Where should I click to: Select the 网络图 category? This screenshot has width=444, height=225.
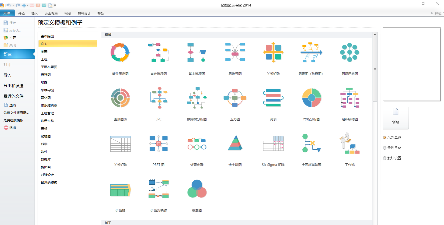68,98
